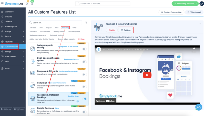Open My booking channels dropdown arrow
The image size is (205, 116).
click(197, 4)
